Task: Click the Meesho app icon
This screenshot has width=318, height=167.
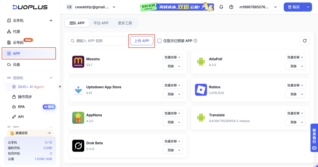Action: point(78,62)
